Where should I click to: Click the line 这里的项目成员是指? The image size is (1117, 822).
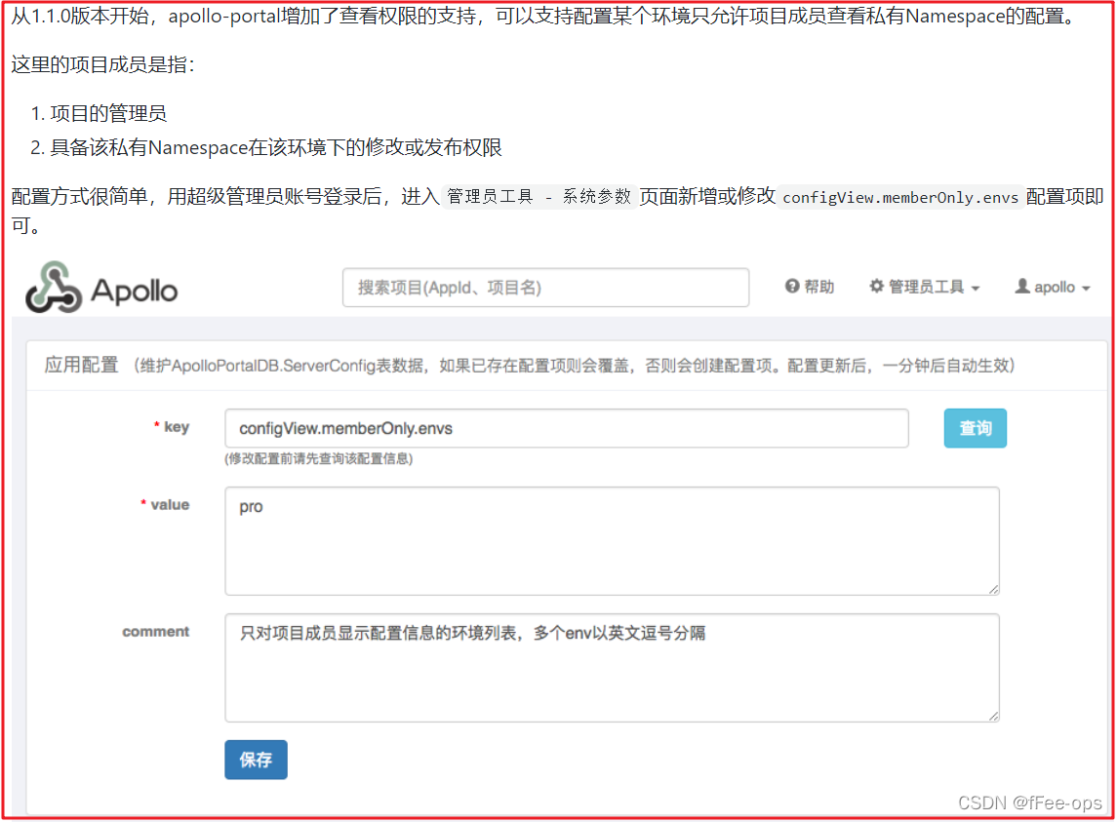[x=102, y=64]
